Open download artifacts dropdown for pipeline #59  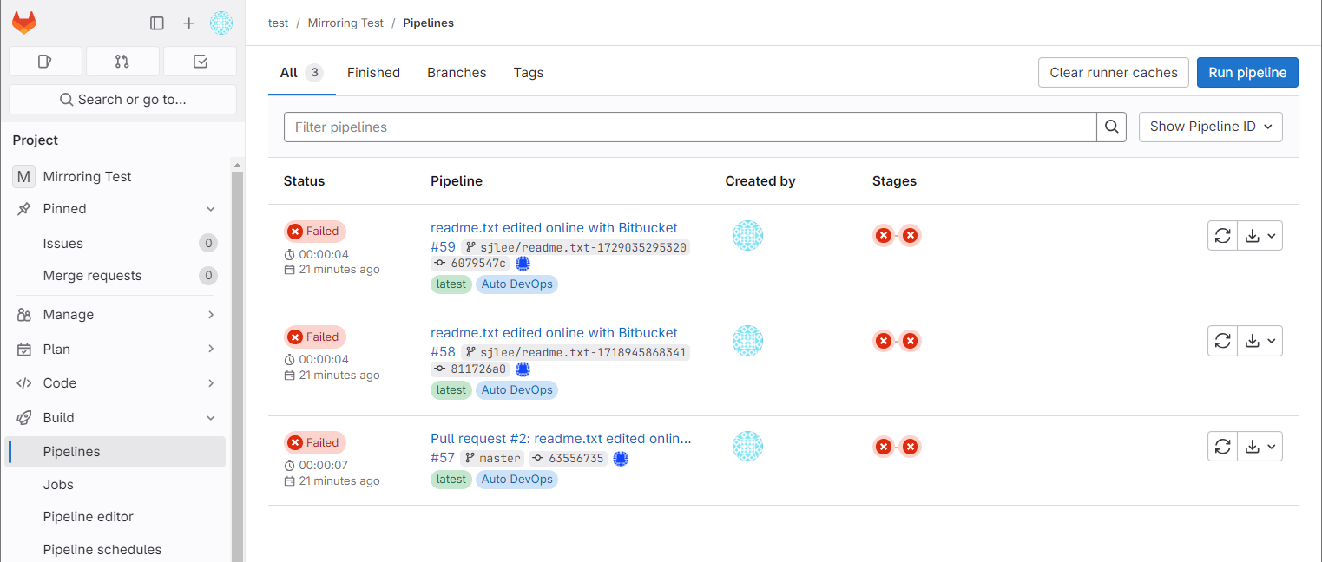(x=1260, y=235)
